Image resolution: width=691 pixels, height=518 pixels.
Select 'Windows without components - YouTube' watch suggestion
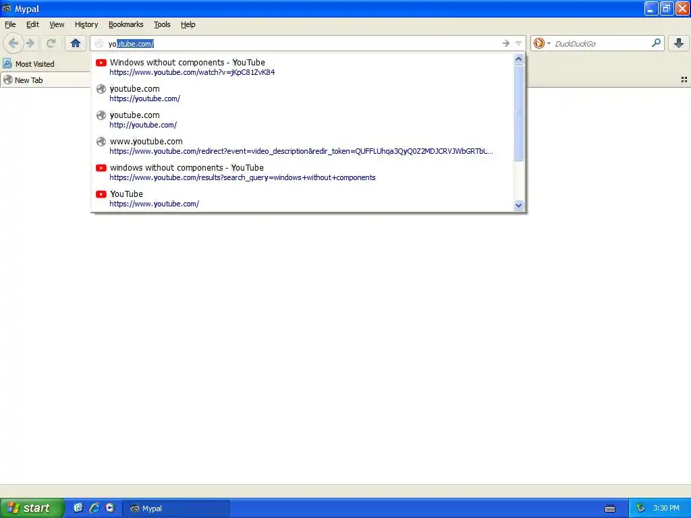point(302,67)
